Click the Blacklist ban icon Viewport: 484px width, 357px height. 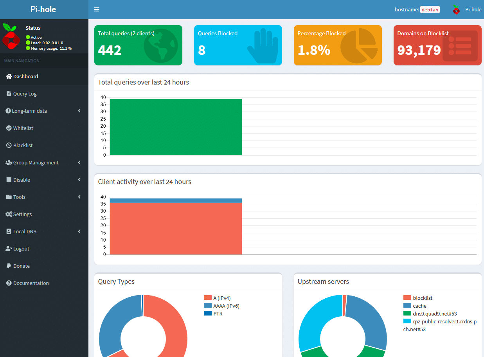(9, 146)
